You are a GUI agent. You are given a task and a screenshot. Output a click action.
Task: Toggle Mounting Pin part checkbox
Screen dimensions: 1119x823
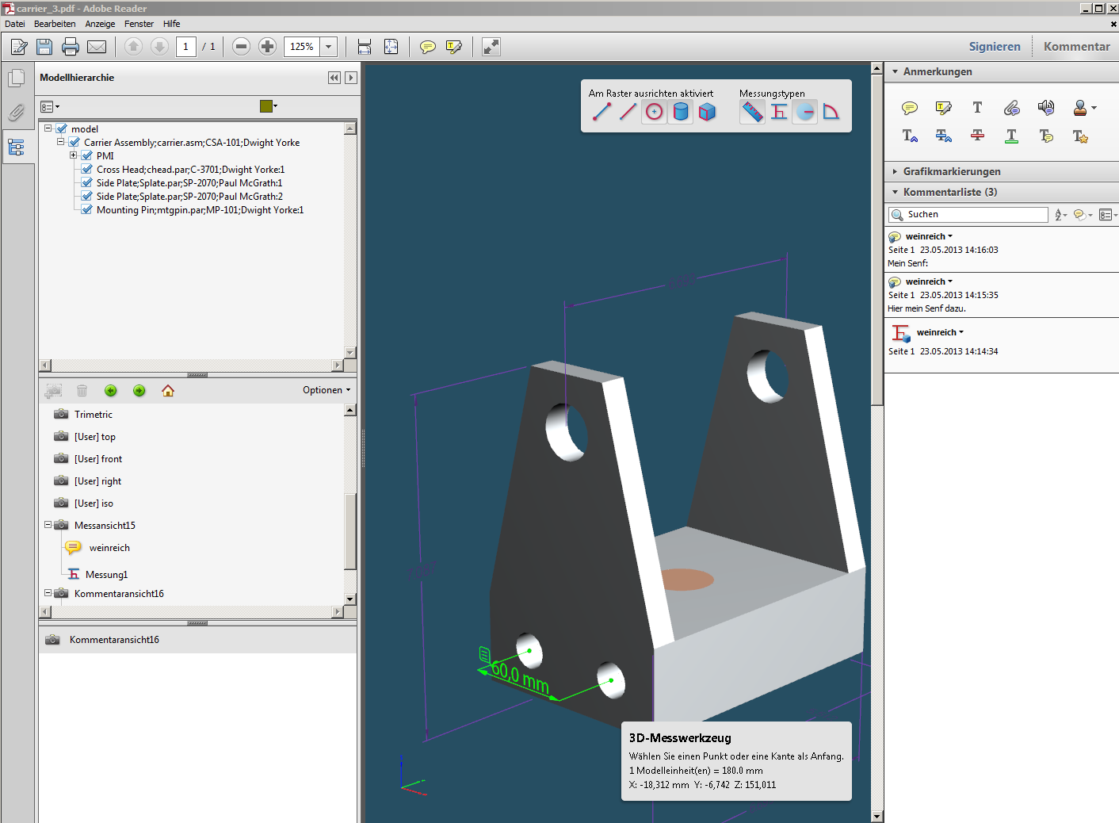coord(87,209)
